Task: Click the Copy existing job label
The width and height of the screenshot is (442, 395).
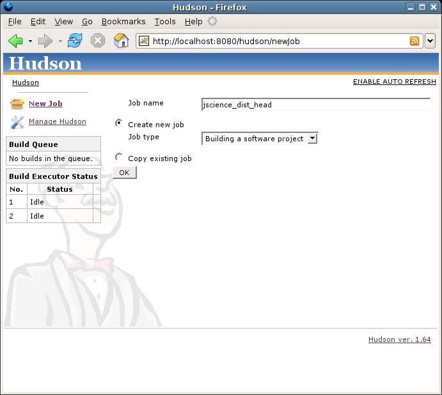Action: 160,159
